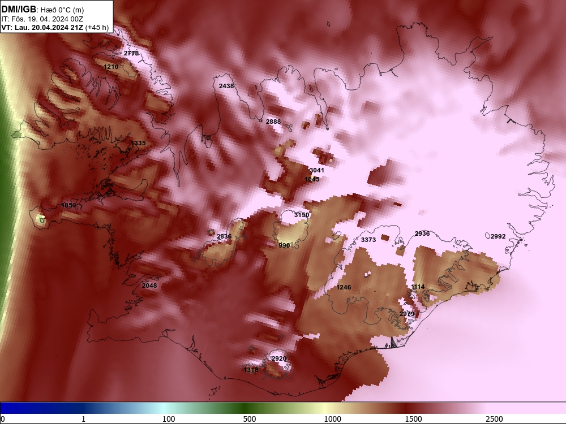566x424 pixels.
Task: Click the color scale label 0
Action: point(3,419)
